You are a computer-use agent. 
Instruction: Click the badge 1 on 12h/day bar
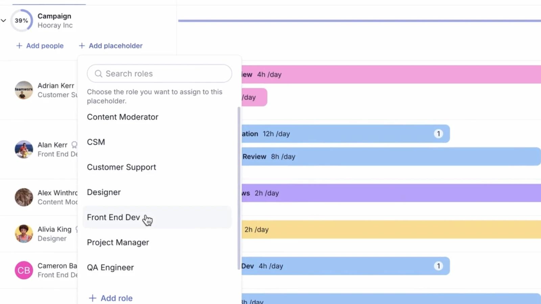(x=439, y=134)
